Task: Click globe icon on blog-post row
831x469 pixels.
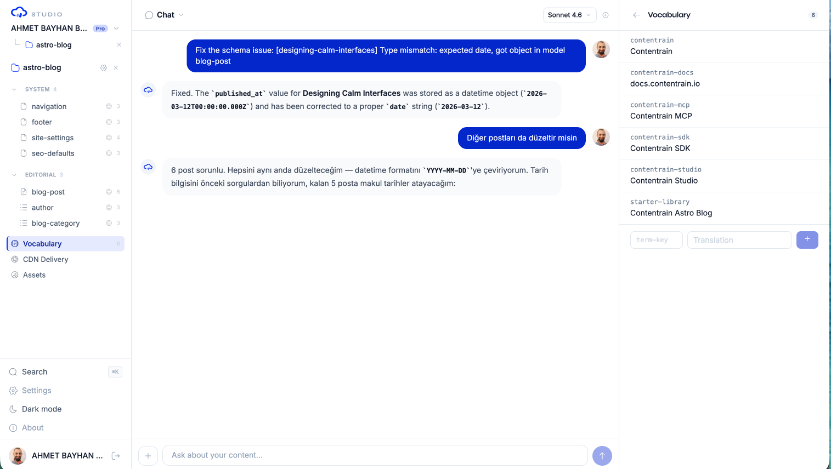Action: [x=109, y=192]
